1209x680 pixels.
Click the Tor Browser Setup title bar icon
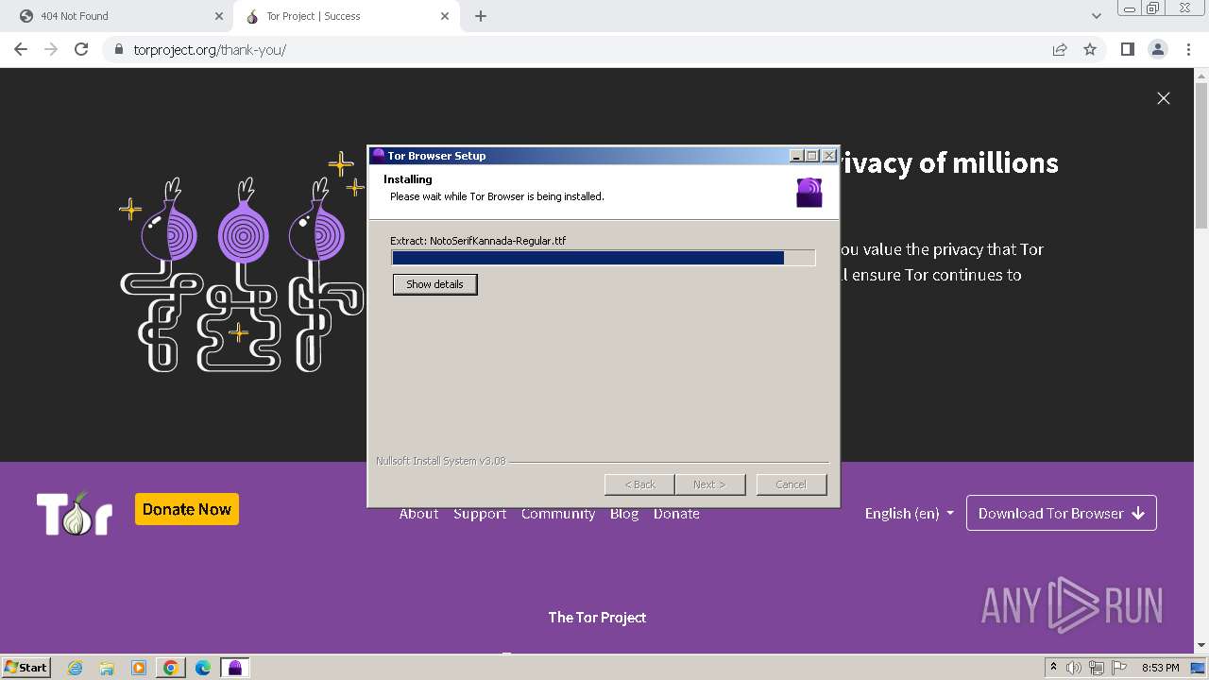coord(379,156)
